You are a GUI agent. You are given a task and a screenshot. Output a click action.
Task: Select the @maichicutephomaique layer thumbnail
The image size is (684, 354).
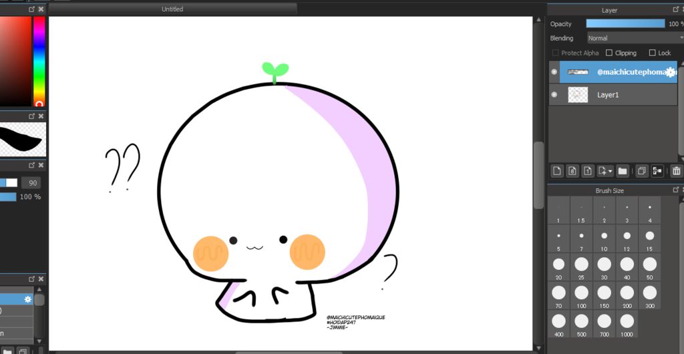578,72
